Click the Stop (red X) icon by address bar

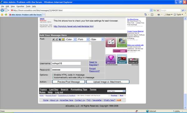[x=158, y=10]
